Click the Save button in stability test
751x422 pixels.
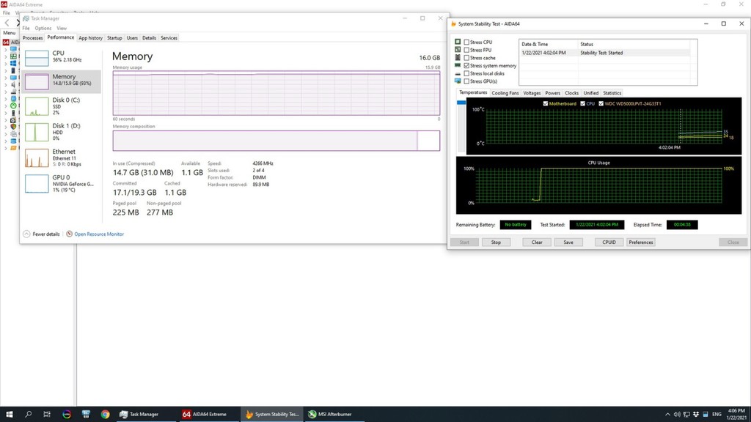click(x=568, y=242)
